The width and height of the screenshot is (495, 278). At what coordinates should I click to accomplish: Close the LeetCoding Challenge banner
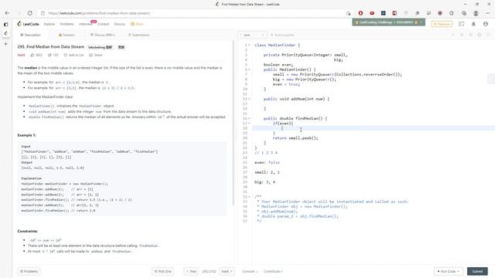click(421, 22)
